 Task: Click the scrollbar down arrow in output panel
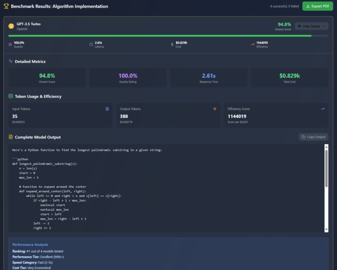[326, 229]
